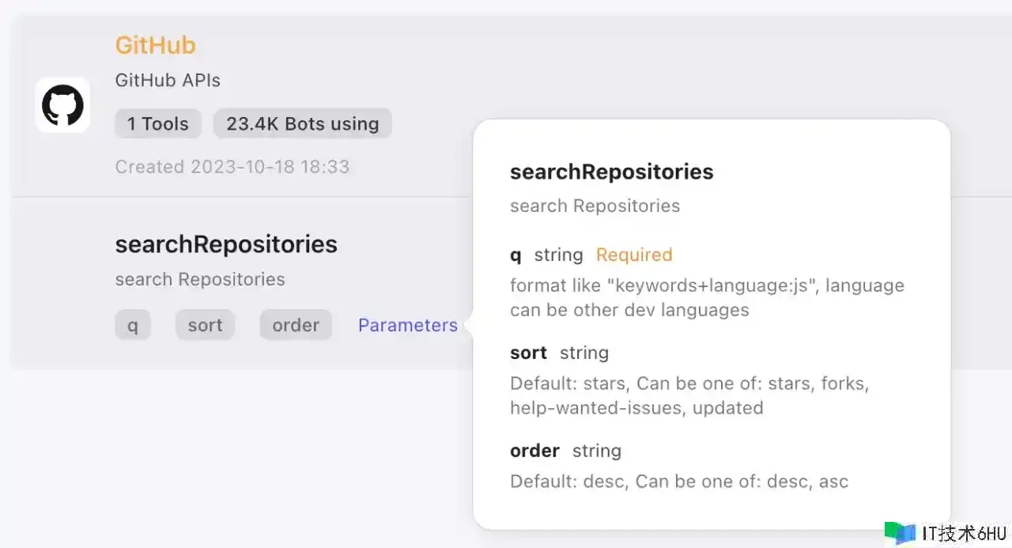The image size is (1012, 548).
Task: Select the bold order parameter name in popup
Action: click(x=534, y=451)
